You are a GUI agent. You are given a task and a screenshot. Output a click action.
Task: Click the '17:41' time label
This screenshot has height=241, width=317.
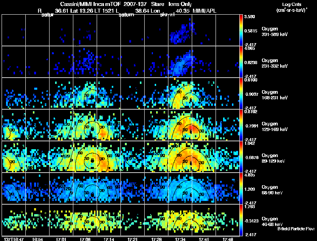click(x=204, y=239)
